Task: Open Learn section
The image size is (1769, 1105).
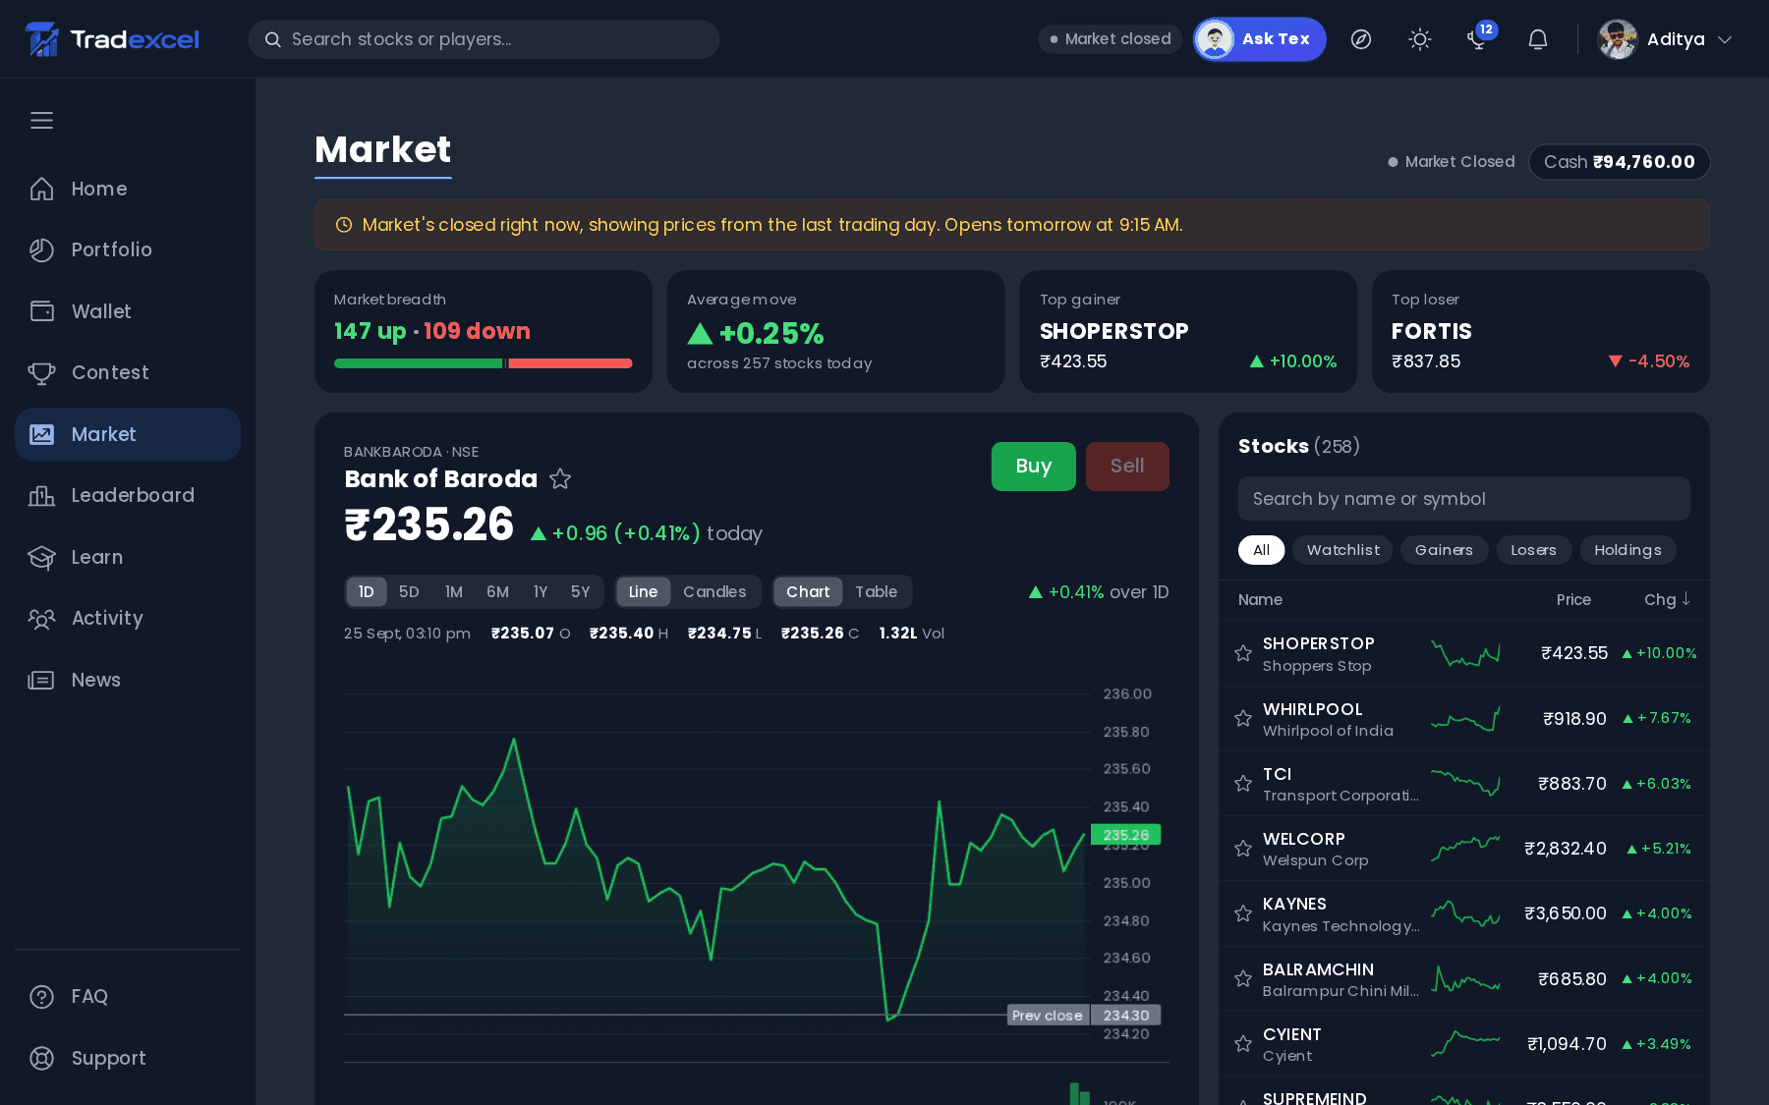Action: (128, 557)
